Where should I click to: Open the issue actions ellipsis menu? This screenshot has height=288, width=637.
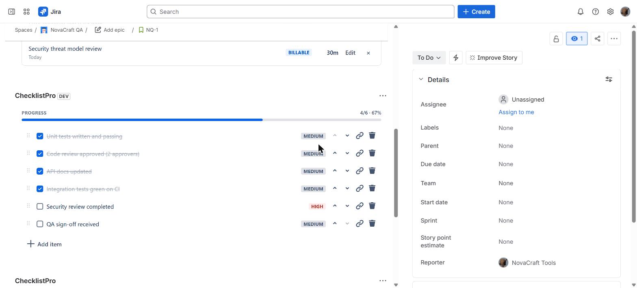coord(614,39)
